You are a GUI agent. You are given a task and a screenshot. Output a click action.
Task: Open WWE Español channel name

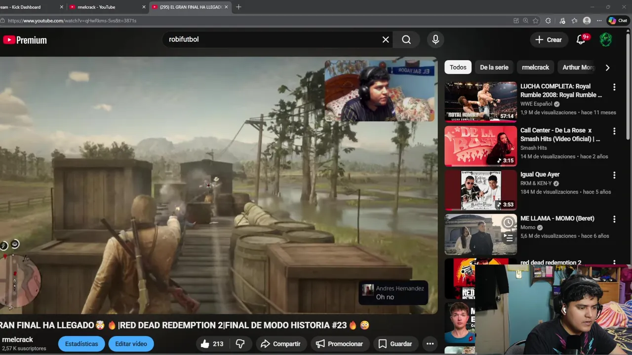tap(536, 104)
